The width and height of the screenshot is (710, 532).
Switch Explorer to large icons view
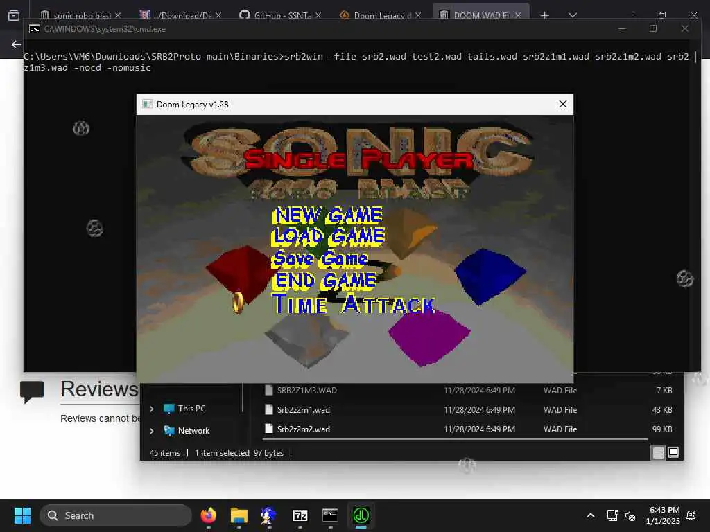point(673,452)
